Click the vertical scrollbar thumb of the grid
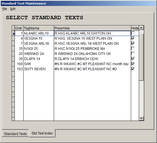 pos(141,57)
